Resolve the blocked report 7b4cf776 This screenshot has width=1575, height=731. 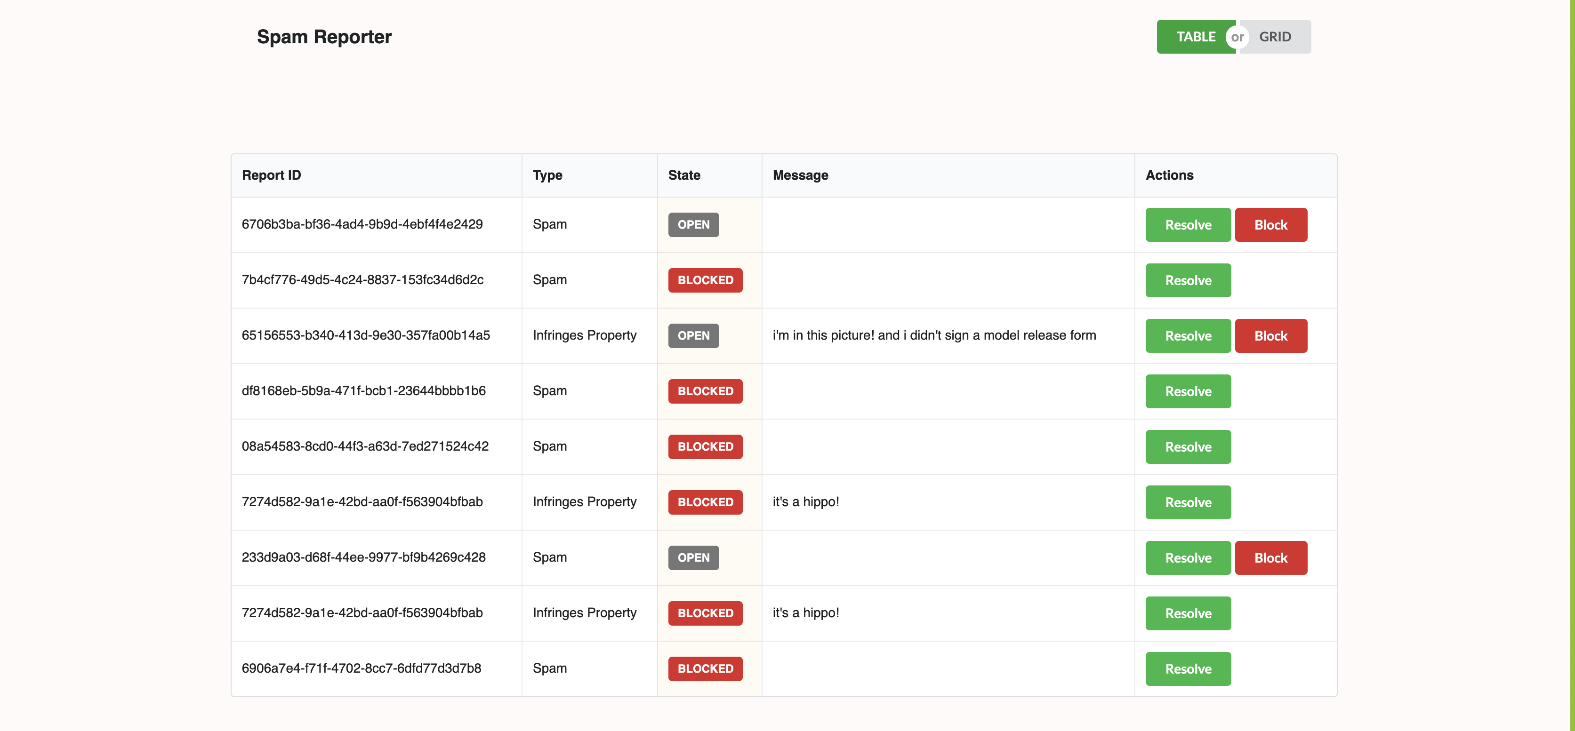1187,280
